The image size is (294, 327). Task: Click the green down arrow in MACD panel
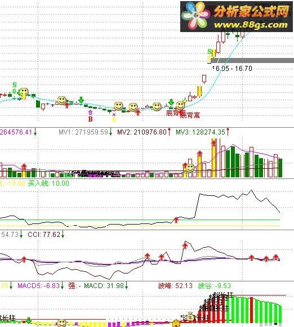[x=29, y=320]
